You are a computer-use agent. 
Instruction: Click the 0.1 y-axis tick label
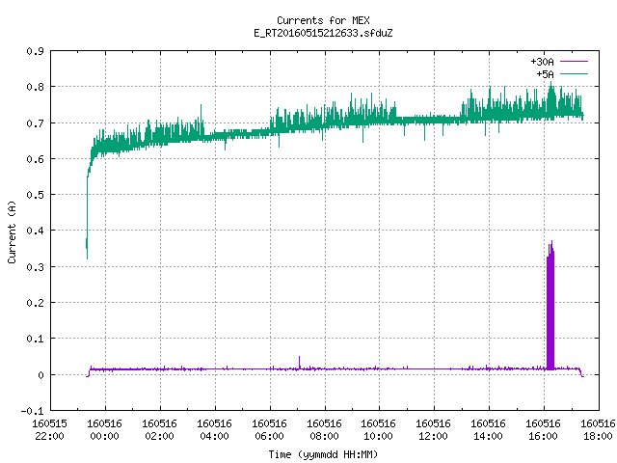[35, 339]
